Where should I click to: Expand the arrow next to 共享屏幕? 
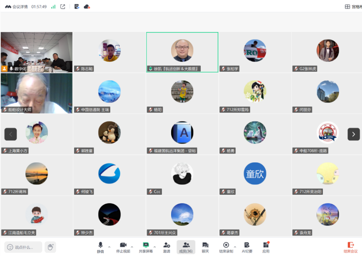(155, 247)
